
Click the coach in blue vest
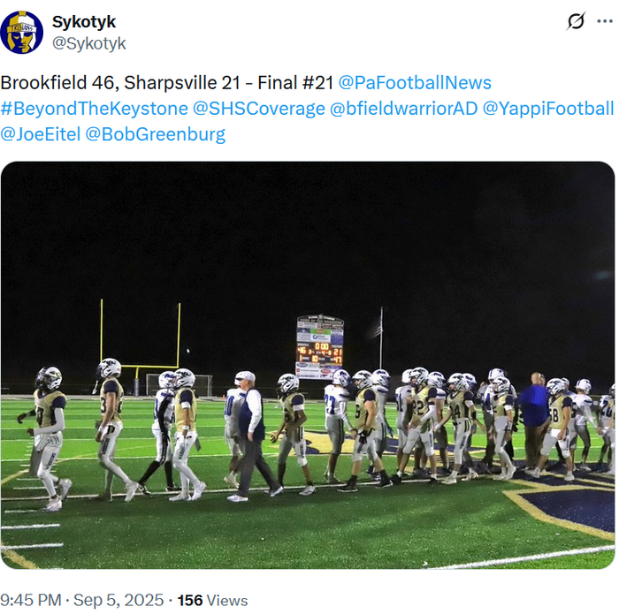coord(252,436)
